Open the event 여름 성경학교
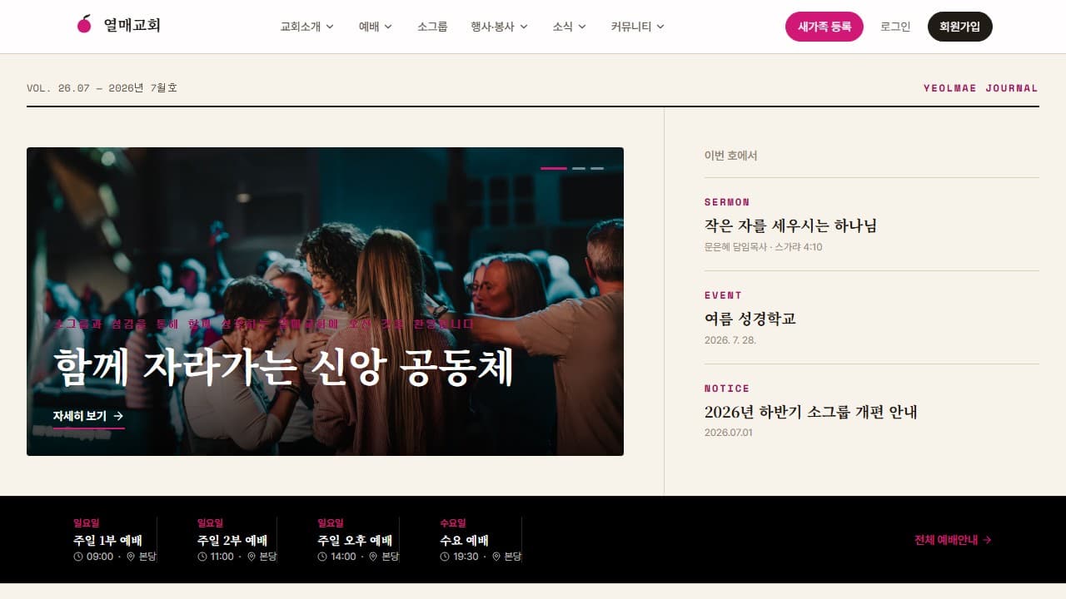 click(x=750, y=319)
